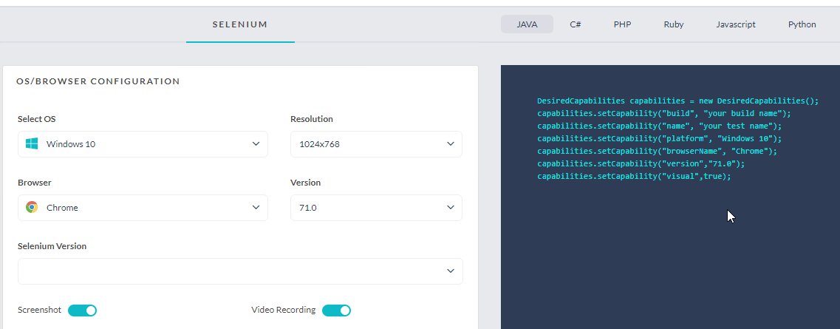Toggle the Screenshot switch
The height and width of the screenshot is (329, 840).
(82, 311)
